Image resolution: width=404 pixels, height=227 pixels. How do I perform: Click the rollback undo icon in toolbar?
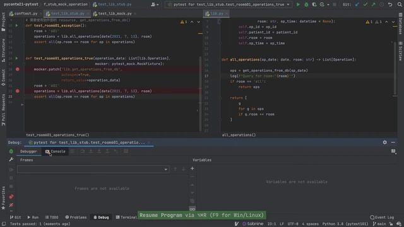390,4
